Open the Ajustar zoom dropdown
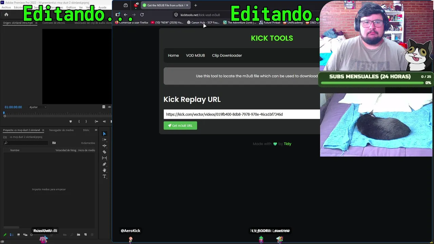 38,107
